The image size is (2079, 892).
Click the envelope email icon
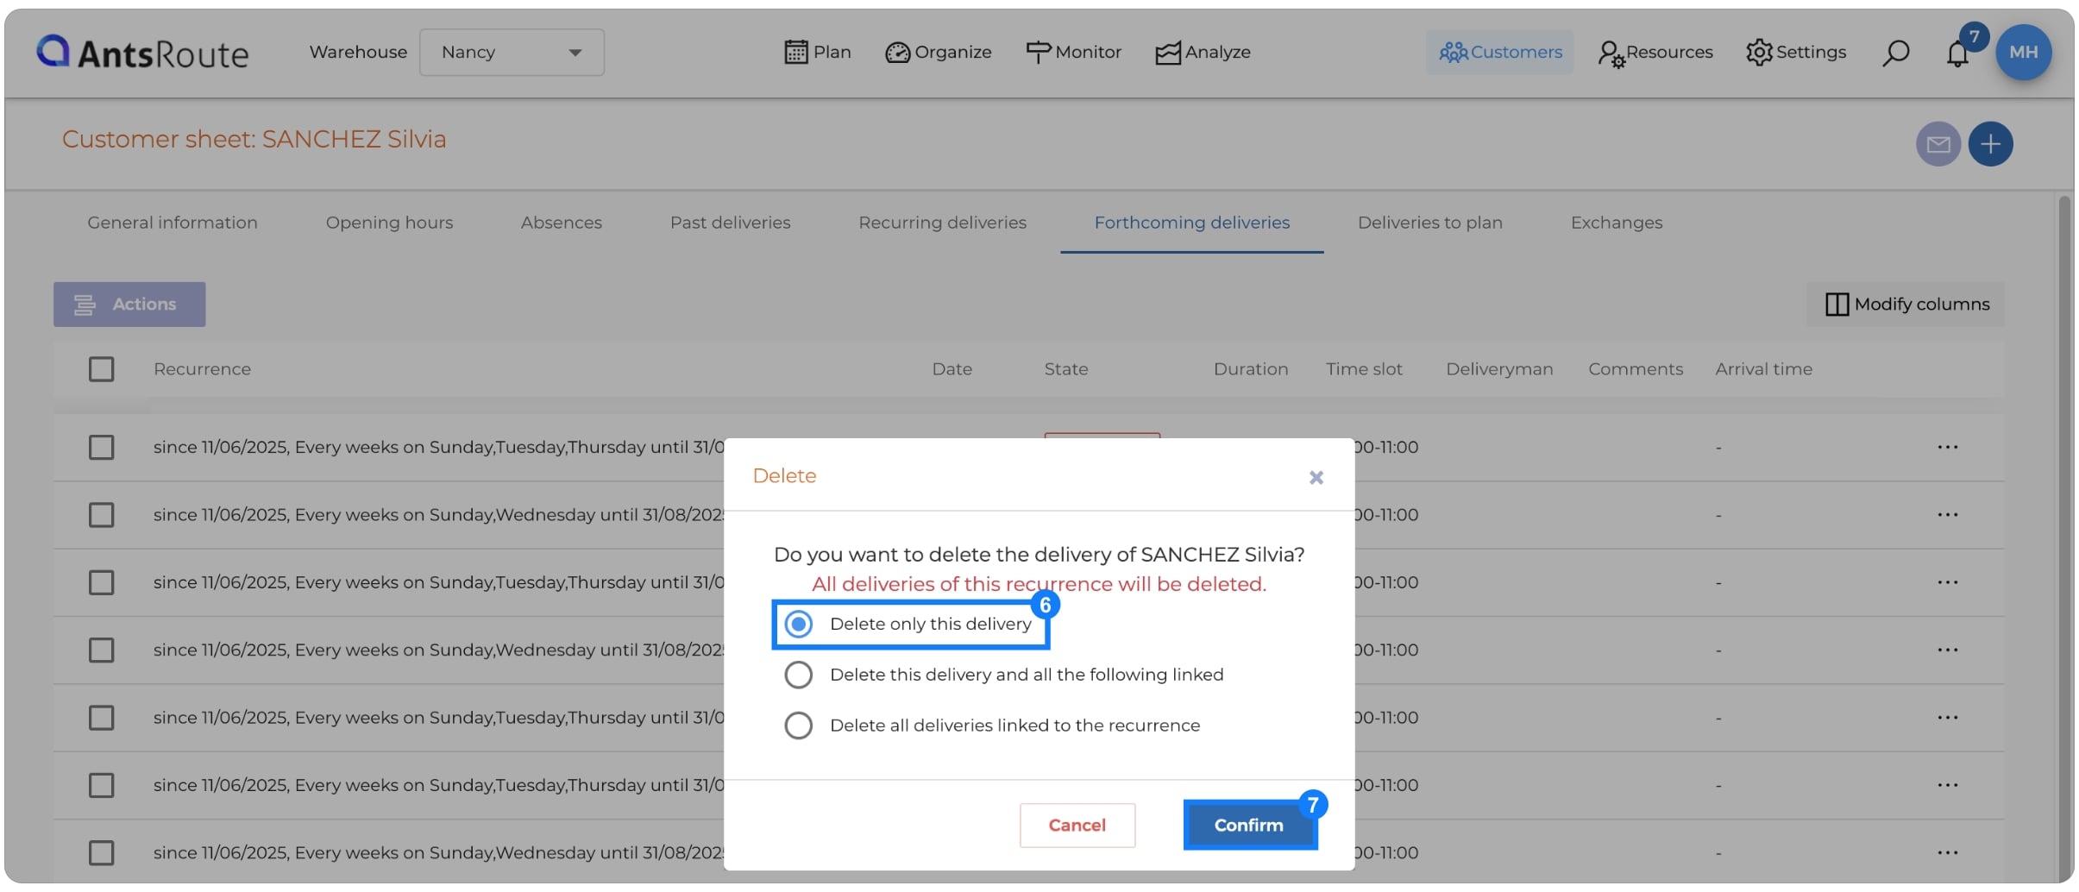pos(1938,144)
